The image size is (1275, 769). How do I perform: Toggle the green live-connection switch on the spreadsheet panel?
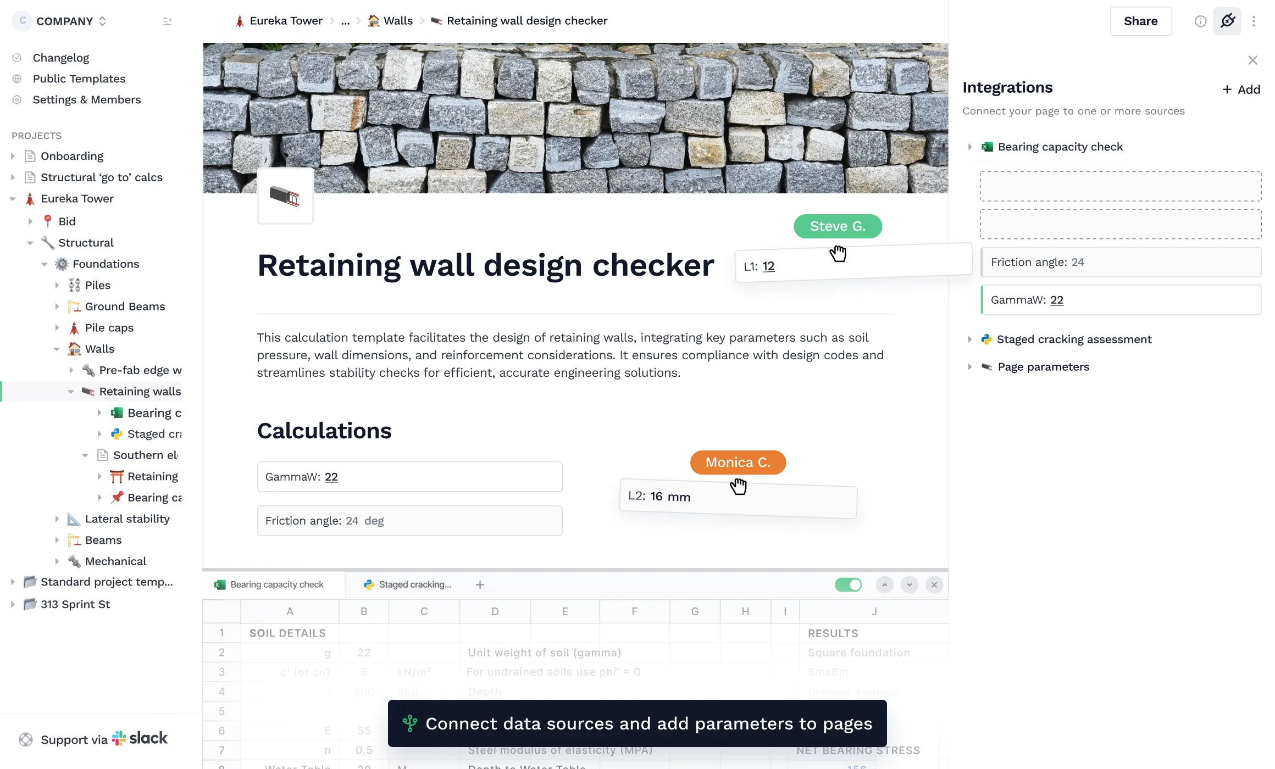click(x=849, y=584)
